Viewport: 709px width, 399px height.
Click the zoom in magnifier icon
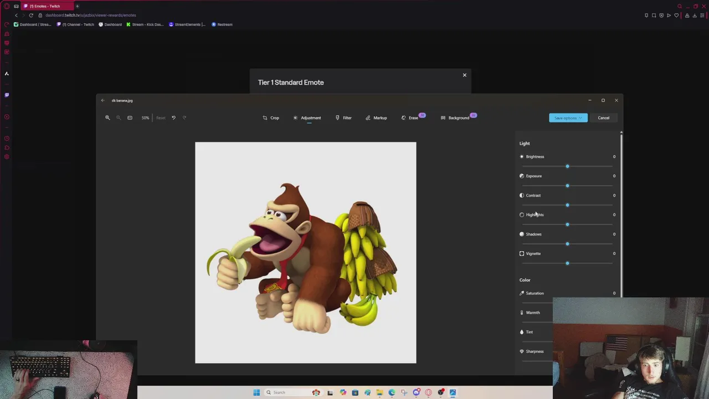click(107, 117)
